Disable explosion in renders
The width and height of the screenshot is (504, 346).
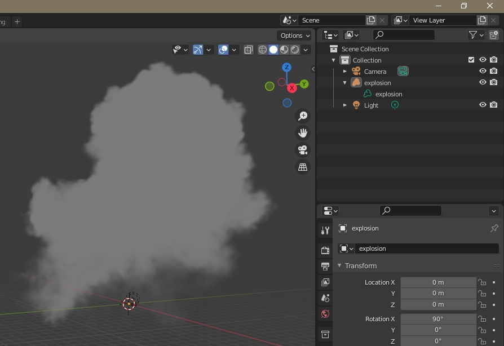pos(494,82)
